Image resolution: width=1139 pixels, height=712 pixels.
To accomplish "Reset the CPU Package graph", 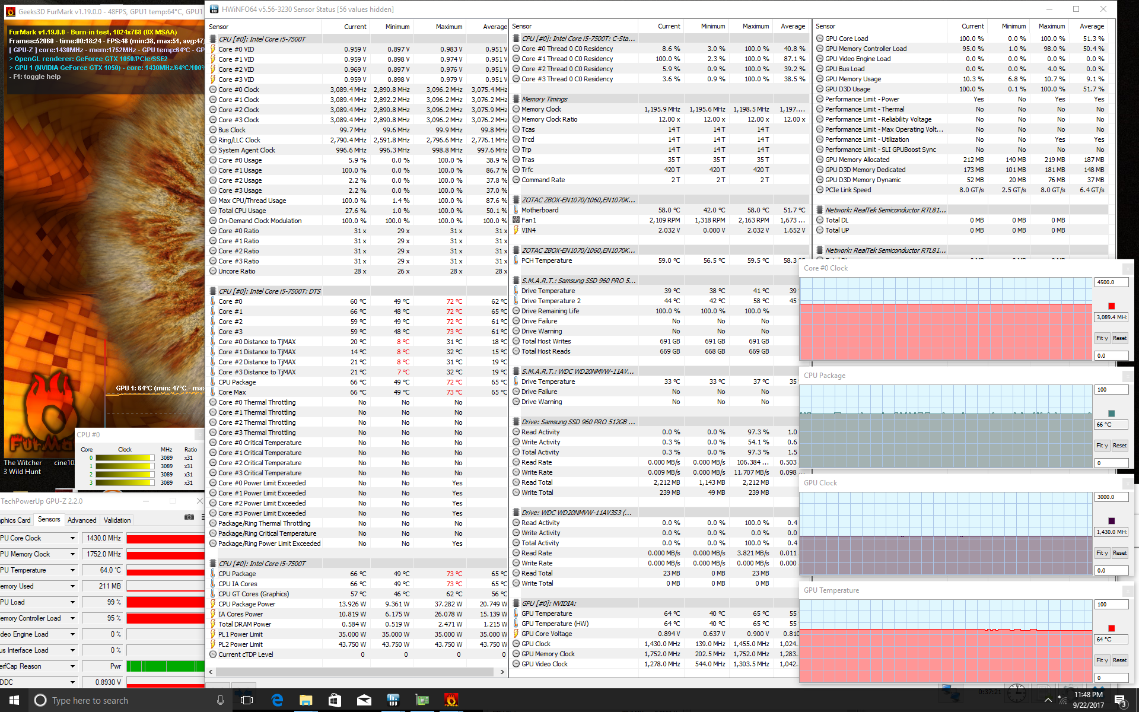I will [x=1119, y=446].
